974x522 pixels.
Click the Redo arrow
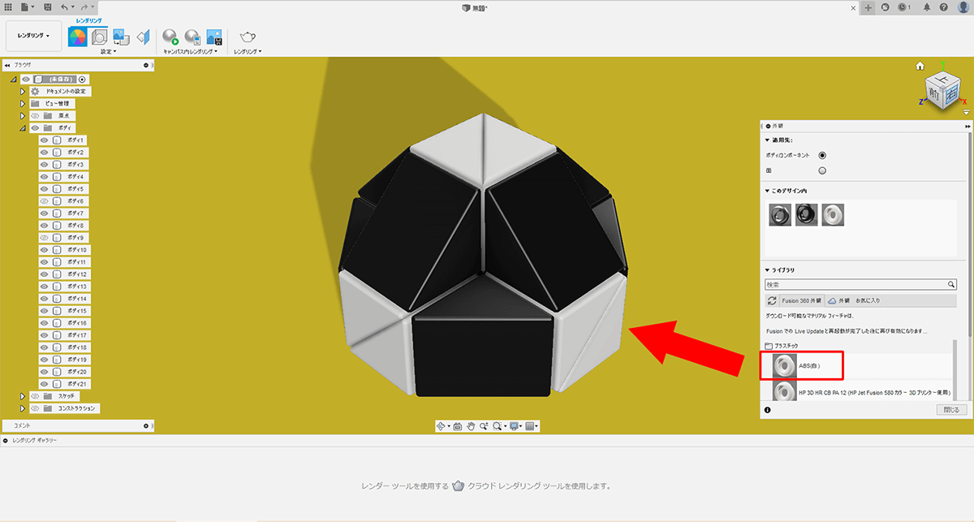pos(84,6)
